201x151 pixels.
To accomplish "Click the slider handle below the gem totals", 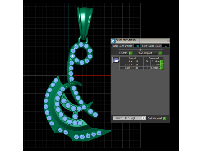I will point(140,49).
